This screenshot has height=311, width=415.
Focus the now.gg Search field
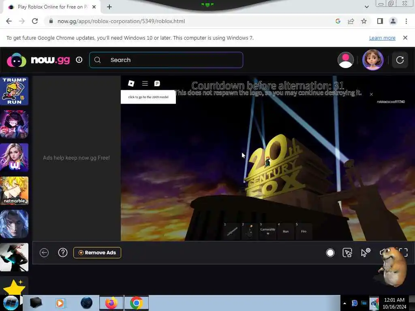(166, 60)
